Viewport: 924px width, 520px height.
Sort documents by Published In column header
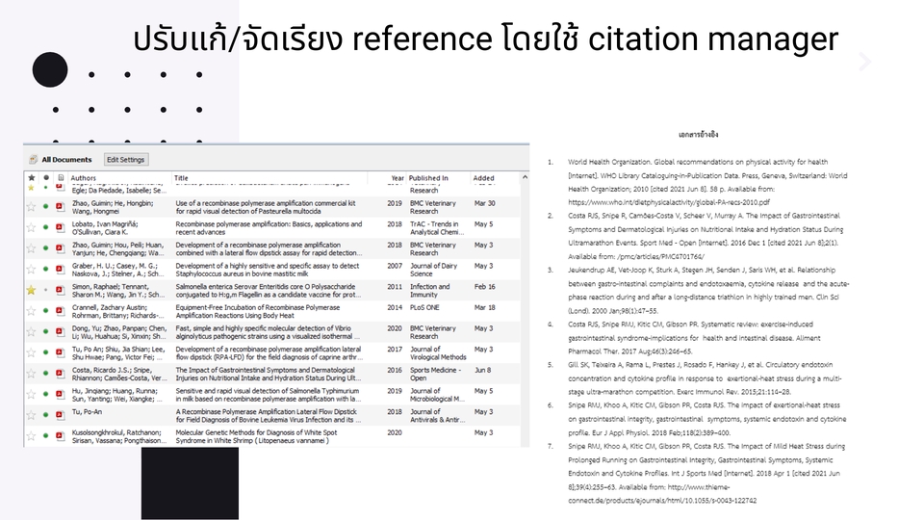pos(428,177)
